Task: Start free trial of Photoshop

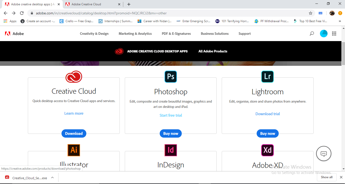Action: point(171,115)
